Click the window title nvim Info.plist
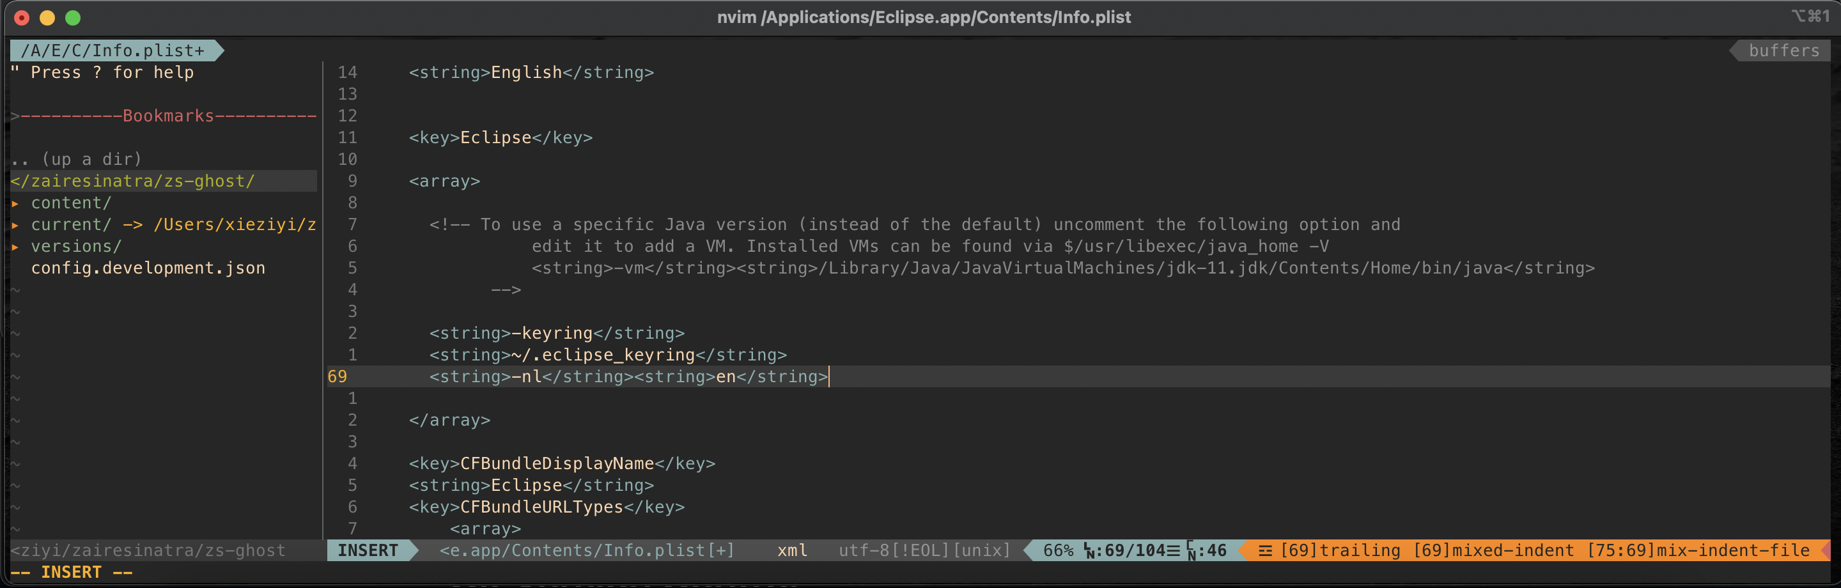The width and height of the screenshot is (1841, 588). click(x=923, y=17)
